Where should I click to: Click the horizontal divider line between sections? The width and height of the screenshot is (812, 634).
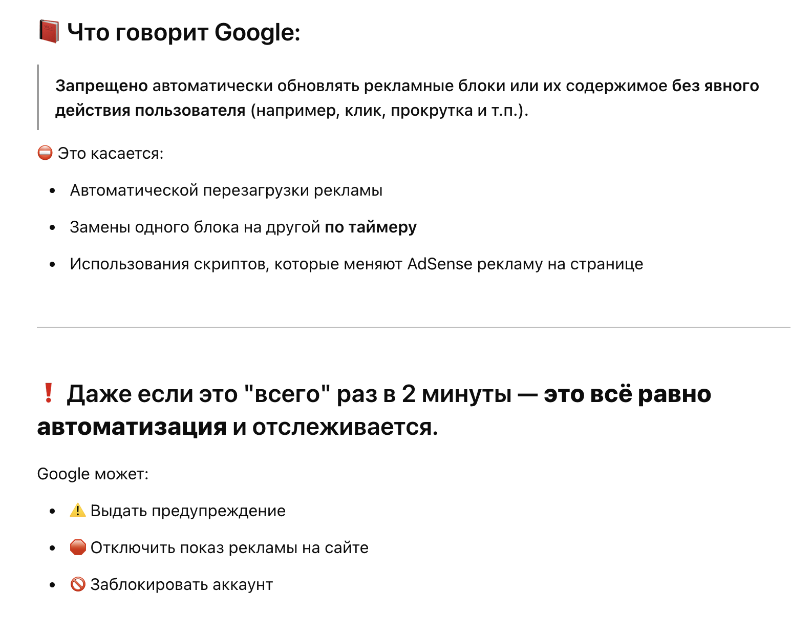(413, 327)
